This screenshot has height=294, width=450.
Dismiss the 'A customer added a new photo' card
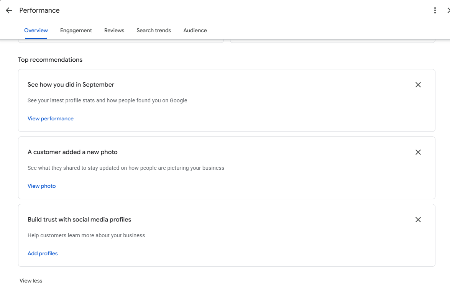[418, 152]
